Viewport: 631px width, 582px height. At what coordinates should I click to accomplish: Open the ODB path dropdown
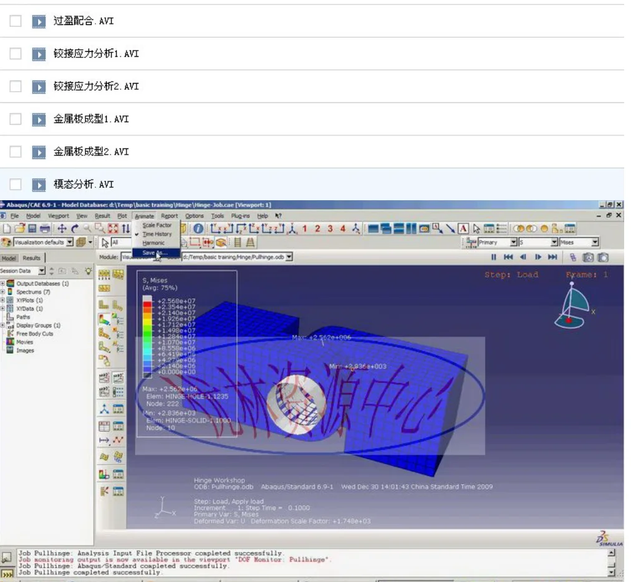click(x=289, y=257)
